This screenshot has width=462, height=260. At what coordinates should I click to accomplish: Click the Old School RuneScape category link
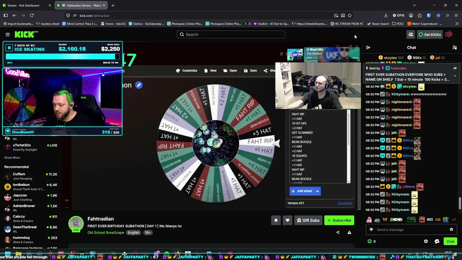pyautogui.click(x=106, y=233)
